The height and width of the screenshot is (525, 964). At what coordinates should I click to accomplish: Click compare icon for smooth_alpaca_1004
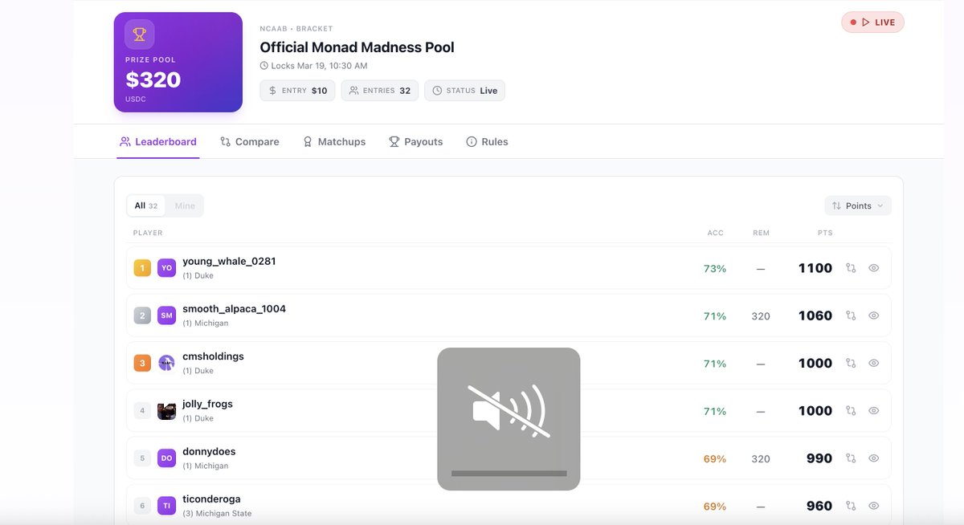click(851, 315)
